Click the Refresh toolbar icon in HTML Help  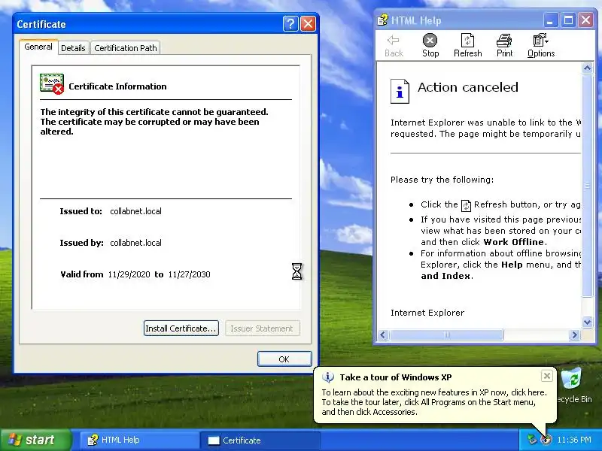(467, 41)
